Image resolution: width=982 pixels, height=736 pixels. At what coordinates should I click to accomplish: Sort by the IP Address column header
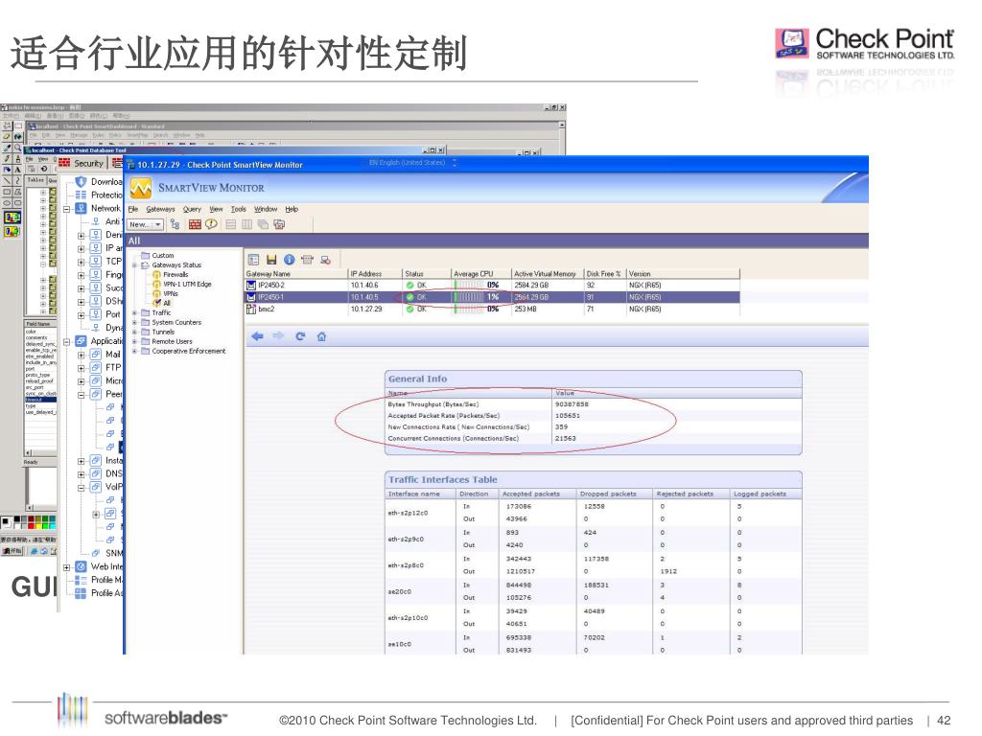click(x=375, y=274)
